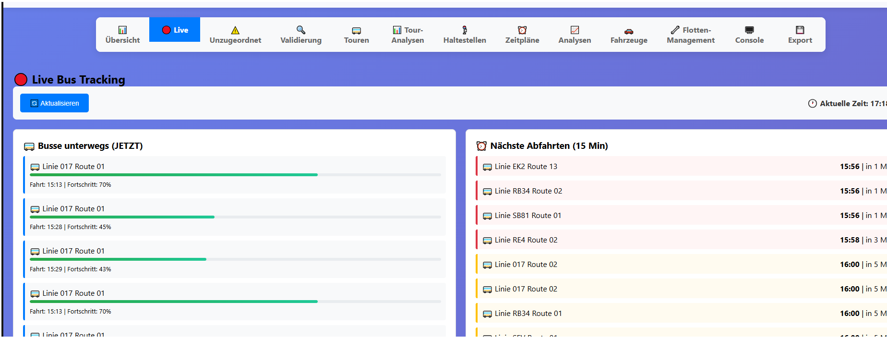The height and width of the screenshot is (339, 887).
Task: Select the Live tab
Action: click(175, 30)
